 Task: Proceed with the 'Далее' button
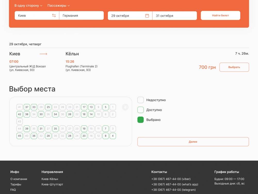pos(193,142)
